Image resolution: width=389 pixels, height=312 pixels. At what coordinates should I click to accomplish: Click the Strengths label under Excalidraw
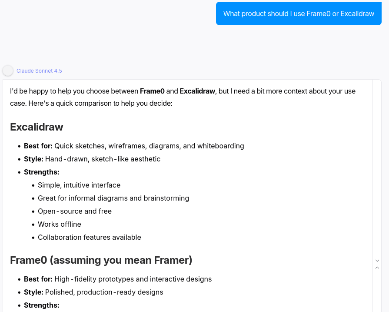click(41, 172)
